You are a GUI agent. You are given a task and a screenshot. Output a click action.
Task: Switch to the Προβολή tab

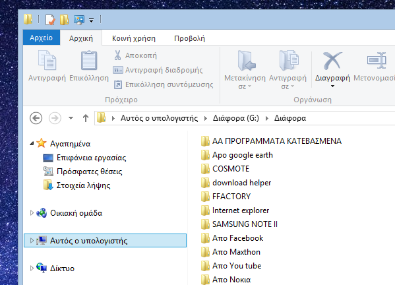tap(189, 38)
